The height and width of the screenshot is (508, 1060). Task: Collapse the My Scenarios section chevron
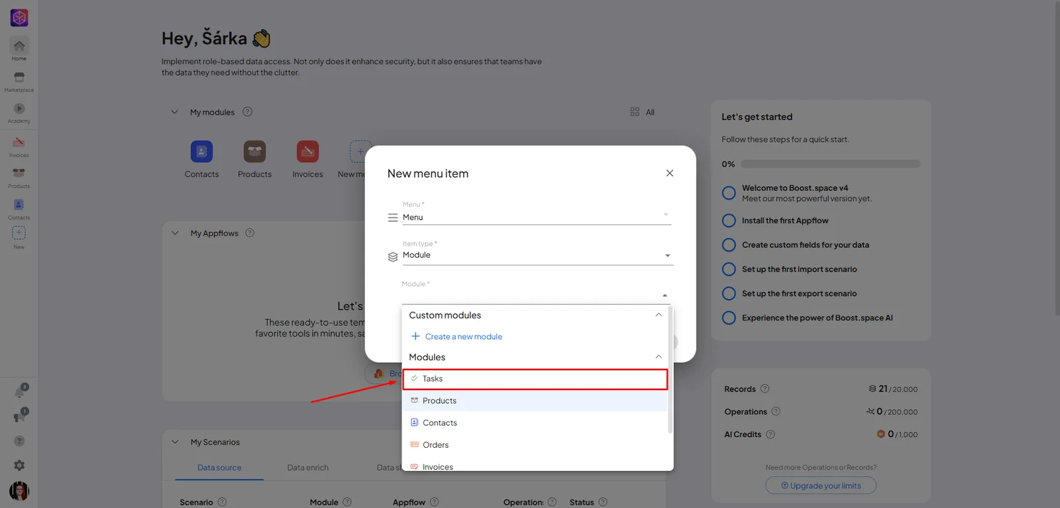pos(175,442)
